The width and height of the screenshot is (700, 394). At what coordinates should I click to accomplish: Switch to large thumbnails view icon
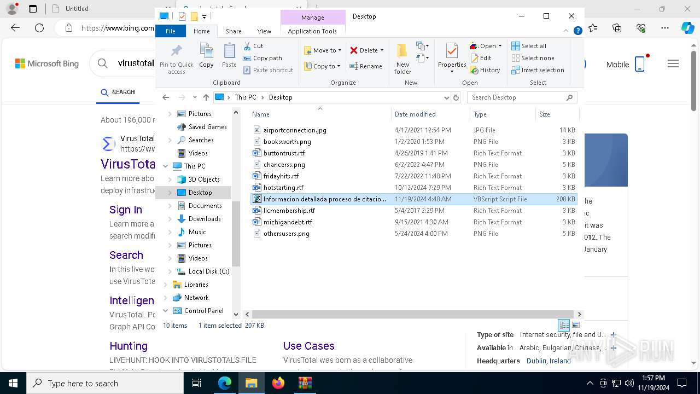[x=575, y=325]
